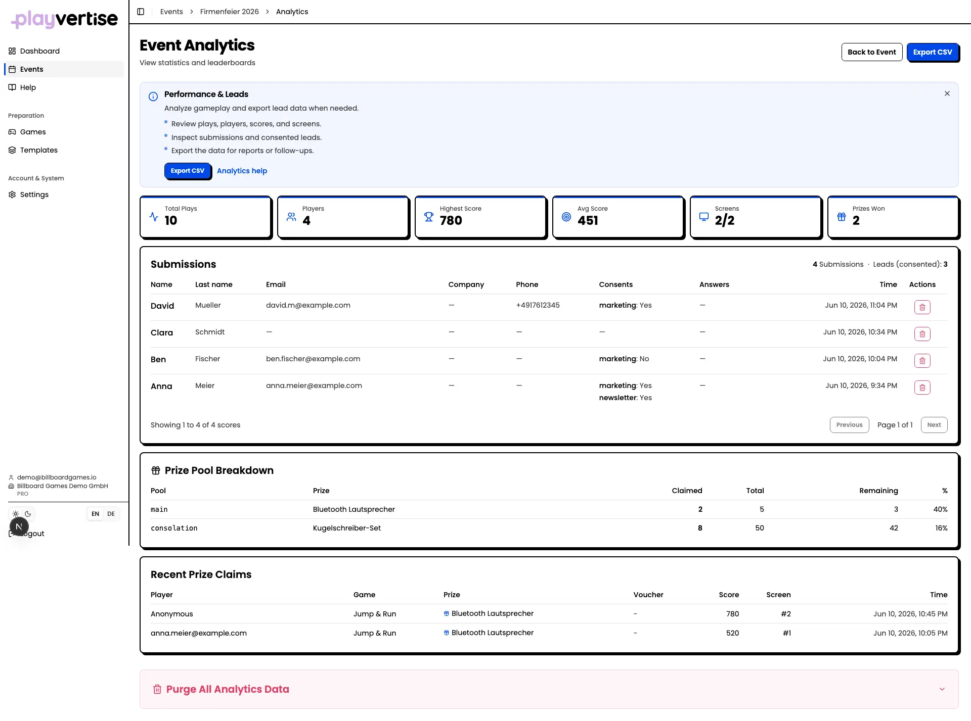Select EN language
This screenshot has width=971, height=721.
(x=95, y=514)
